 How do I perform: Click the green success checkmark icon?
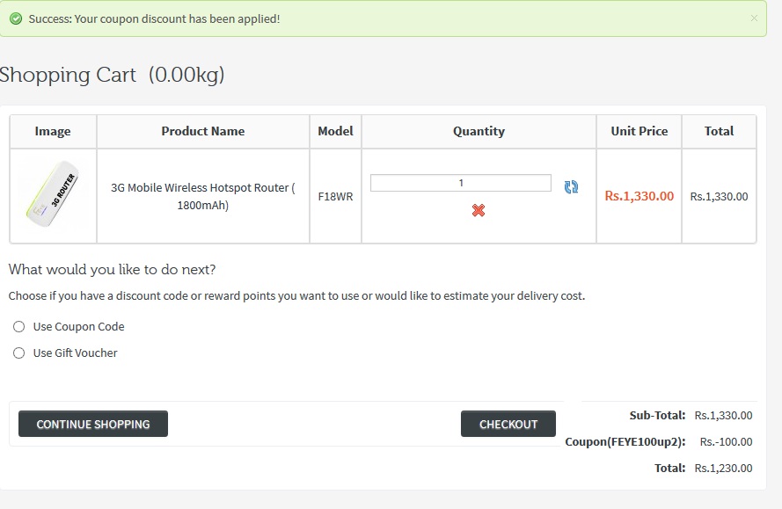pyautogui.click(x=16, y=19)
